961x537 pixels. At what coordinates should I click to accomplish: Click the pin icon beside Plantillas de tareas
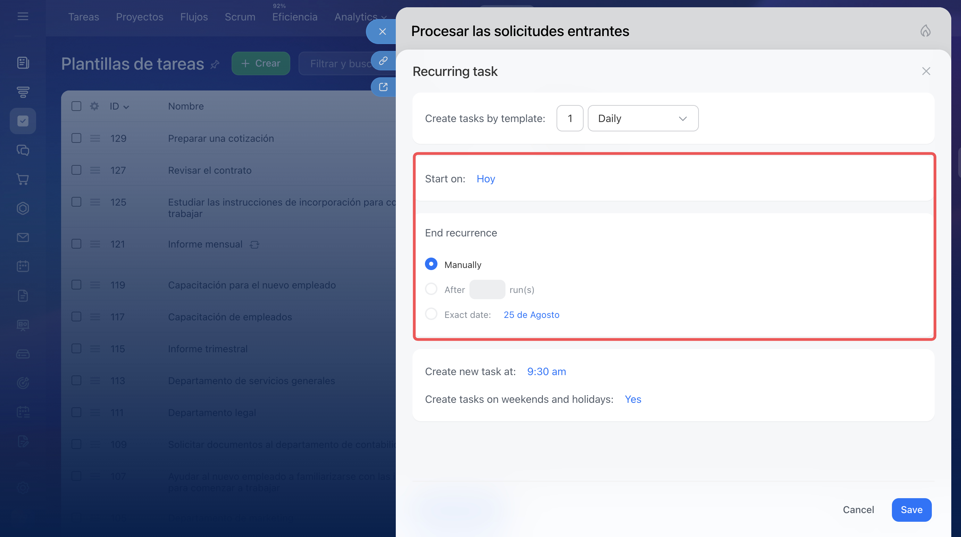pos(215,64)
